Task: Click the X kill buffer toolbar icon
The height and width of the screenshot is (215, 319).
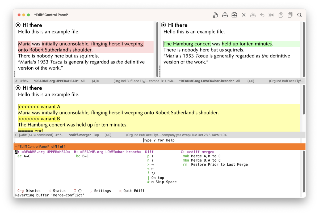Action: tap(244, 15)
